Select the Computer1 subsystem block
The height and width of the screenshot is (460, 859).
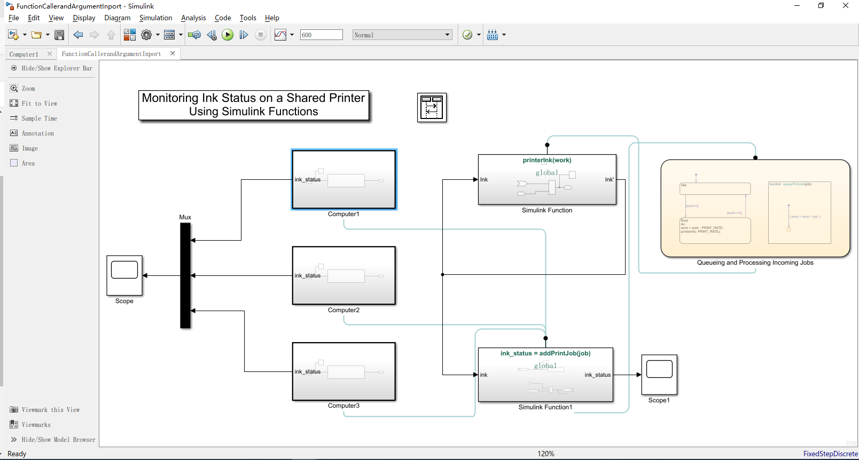[344, 179]
